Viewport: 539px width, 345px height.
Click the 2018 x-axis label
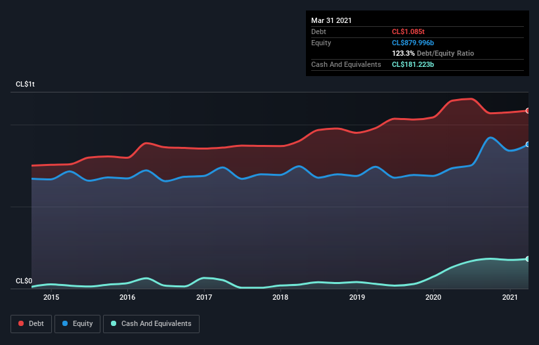pyautogui.click(x=280, y=297)
